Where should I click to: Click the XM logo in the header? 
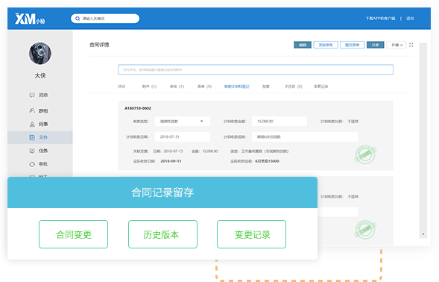(30, 19)
